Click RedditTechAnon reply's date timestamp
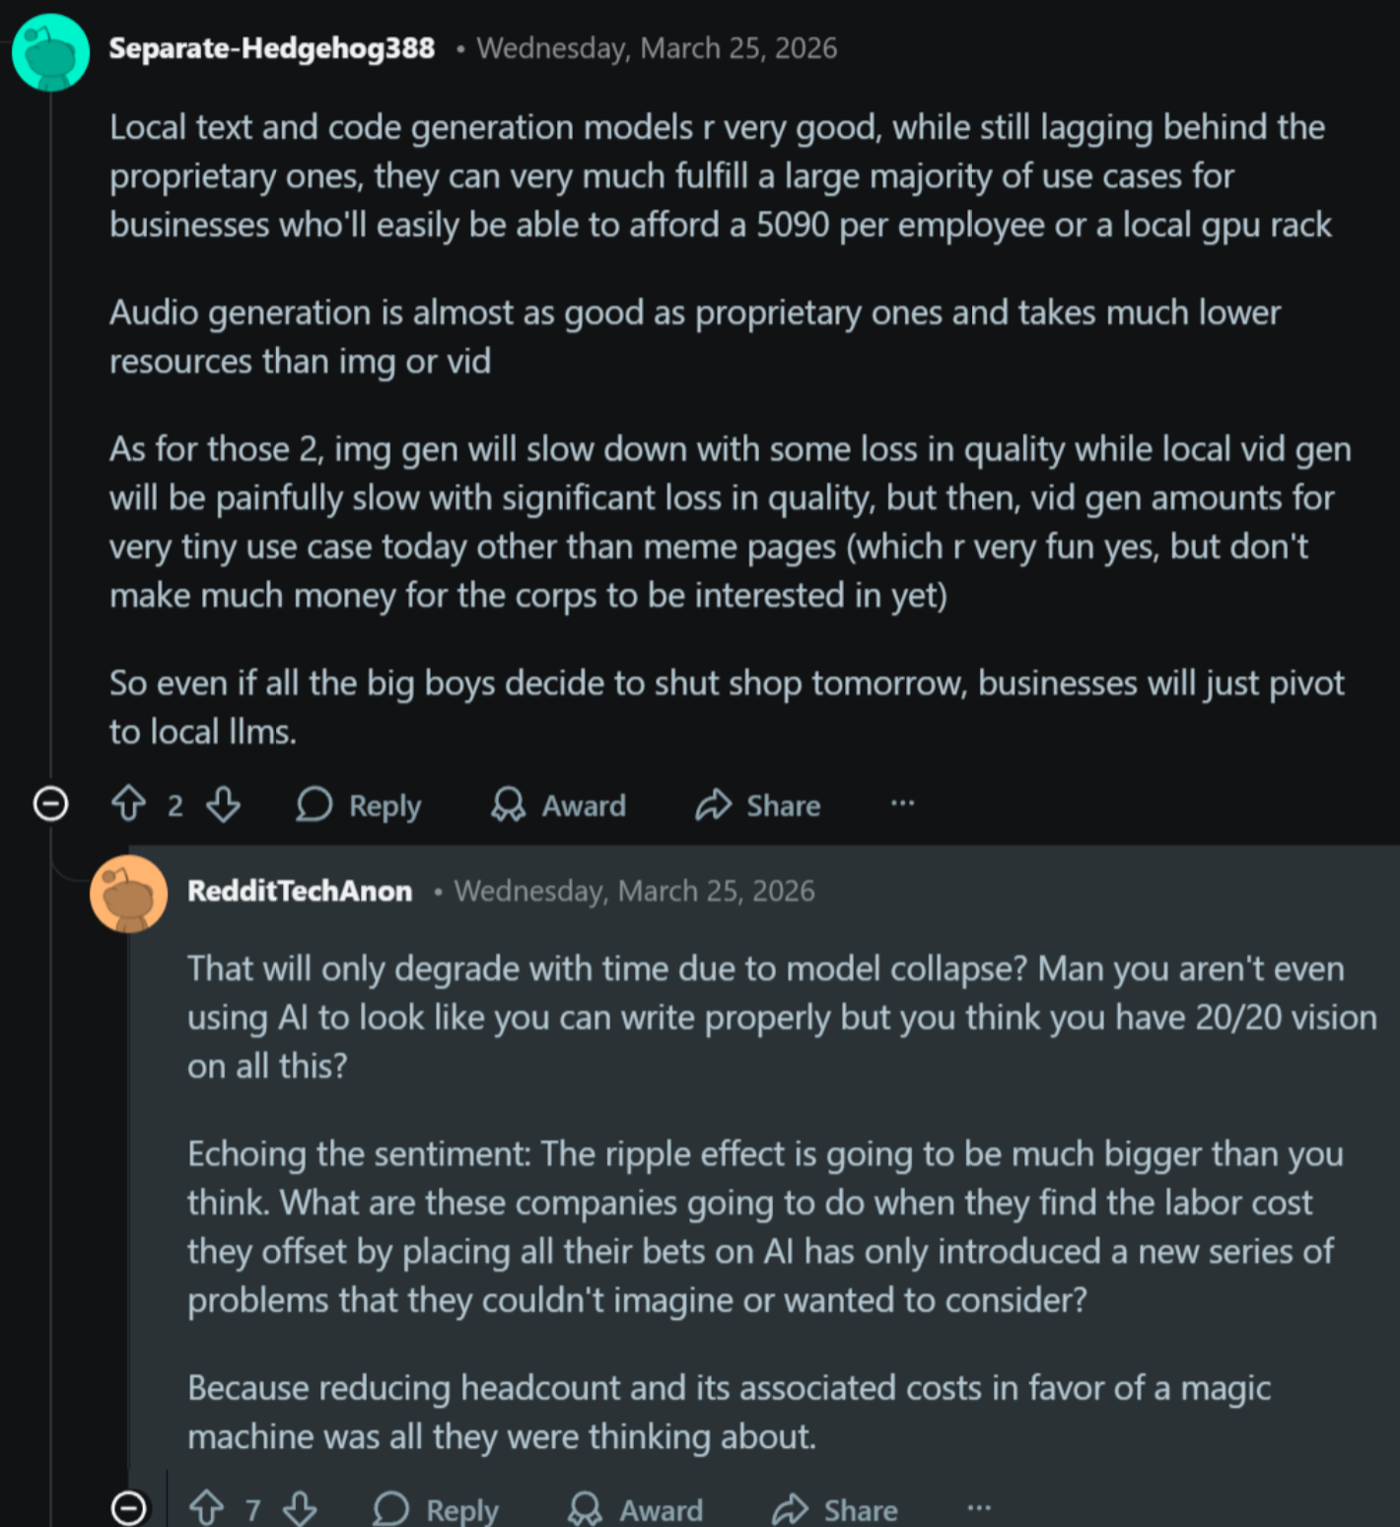Image resolution: width=1400 pixels, height=1527 pixels. point(634,891)
